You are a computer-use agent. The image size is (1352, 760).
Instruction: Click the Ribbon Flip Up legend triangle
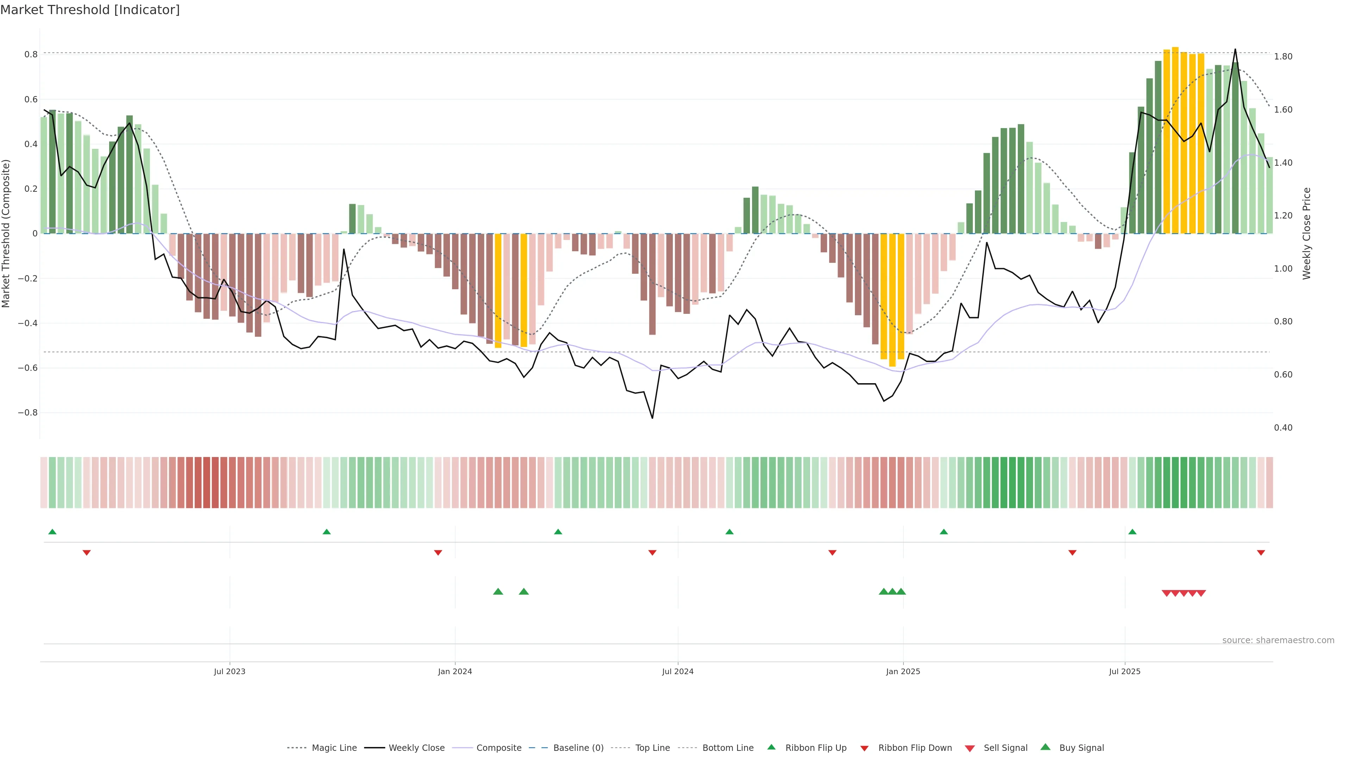coord(771,747)
